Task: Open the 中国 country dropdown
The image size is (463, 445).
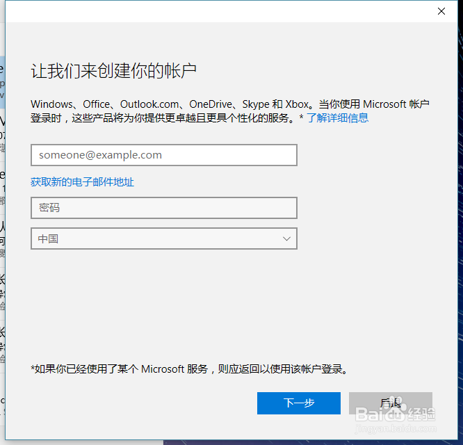Action: (x=164, y=238)
